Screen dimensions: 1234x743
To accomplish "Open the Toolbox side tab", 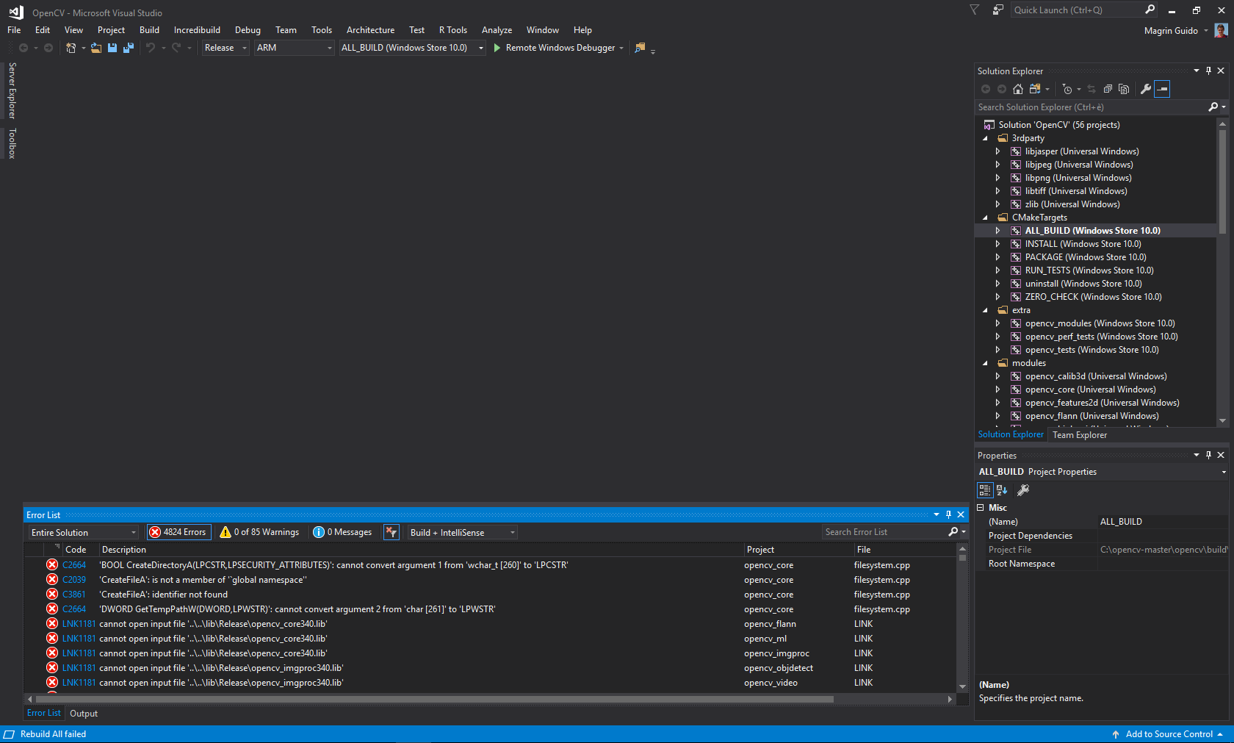I will (12, 143).
